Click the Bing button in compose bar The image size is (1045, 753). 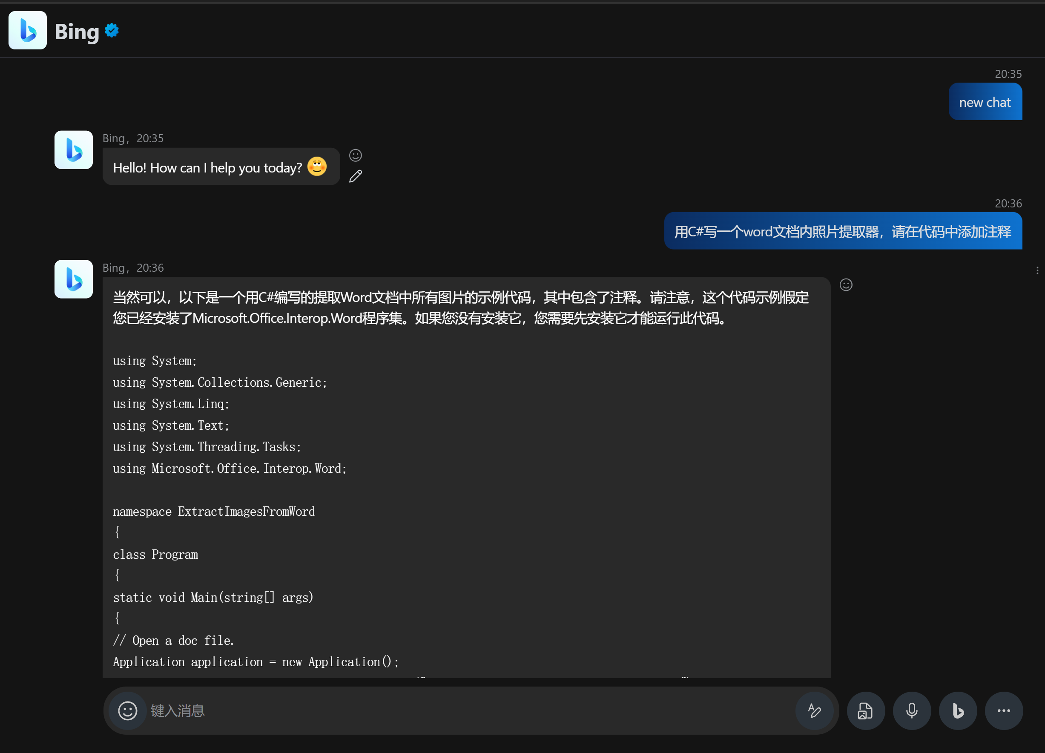tap(958, 710)
